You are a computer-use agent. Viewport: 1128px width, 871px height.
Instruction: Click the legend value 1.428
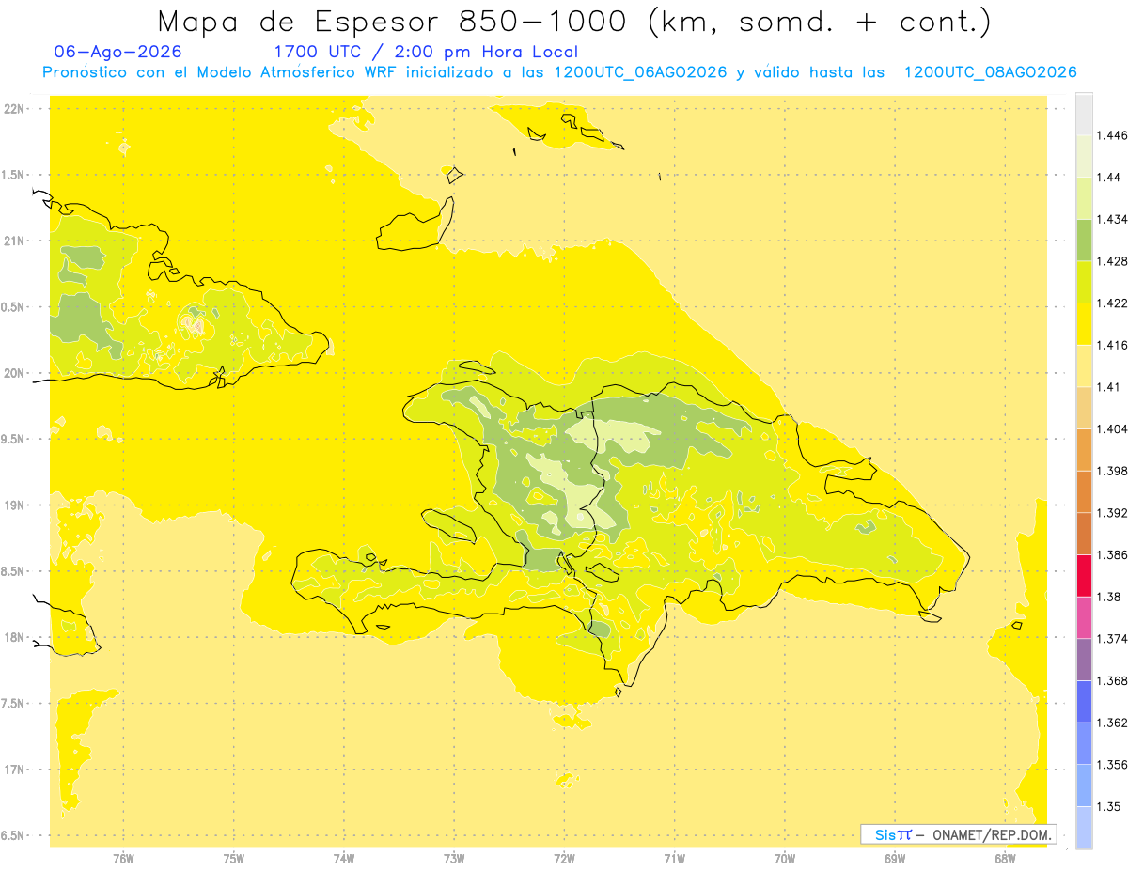click(x=1112, y=261)
